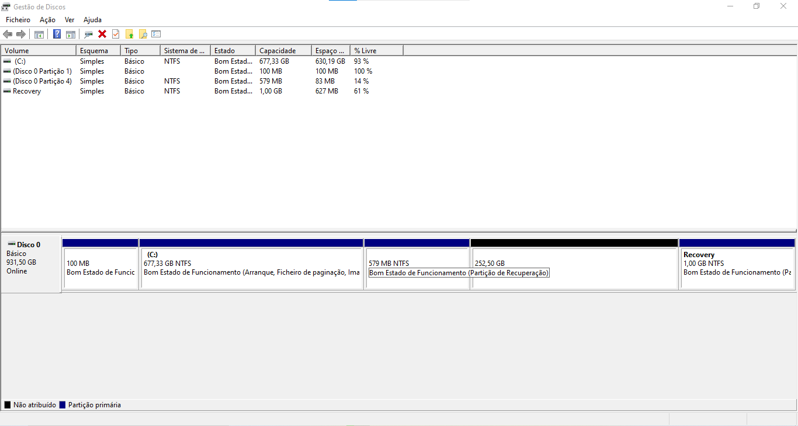Image resolution: width=798 pixels, height=426 pixels.
Task: Sort the list by Capacidade column
Action: point(283,51)
